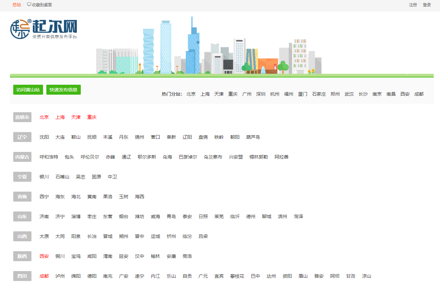
Task: Select the 青海 province label
Action: 22,197
